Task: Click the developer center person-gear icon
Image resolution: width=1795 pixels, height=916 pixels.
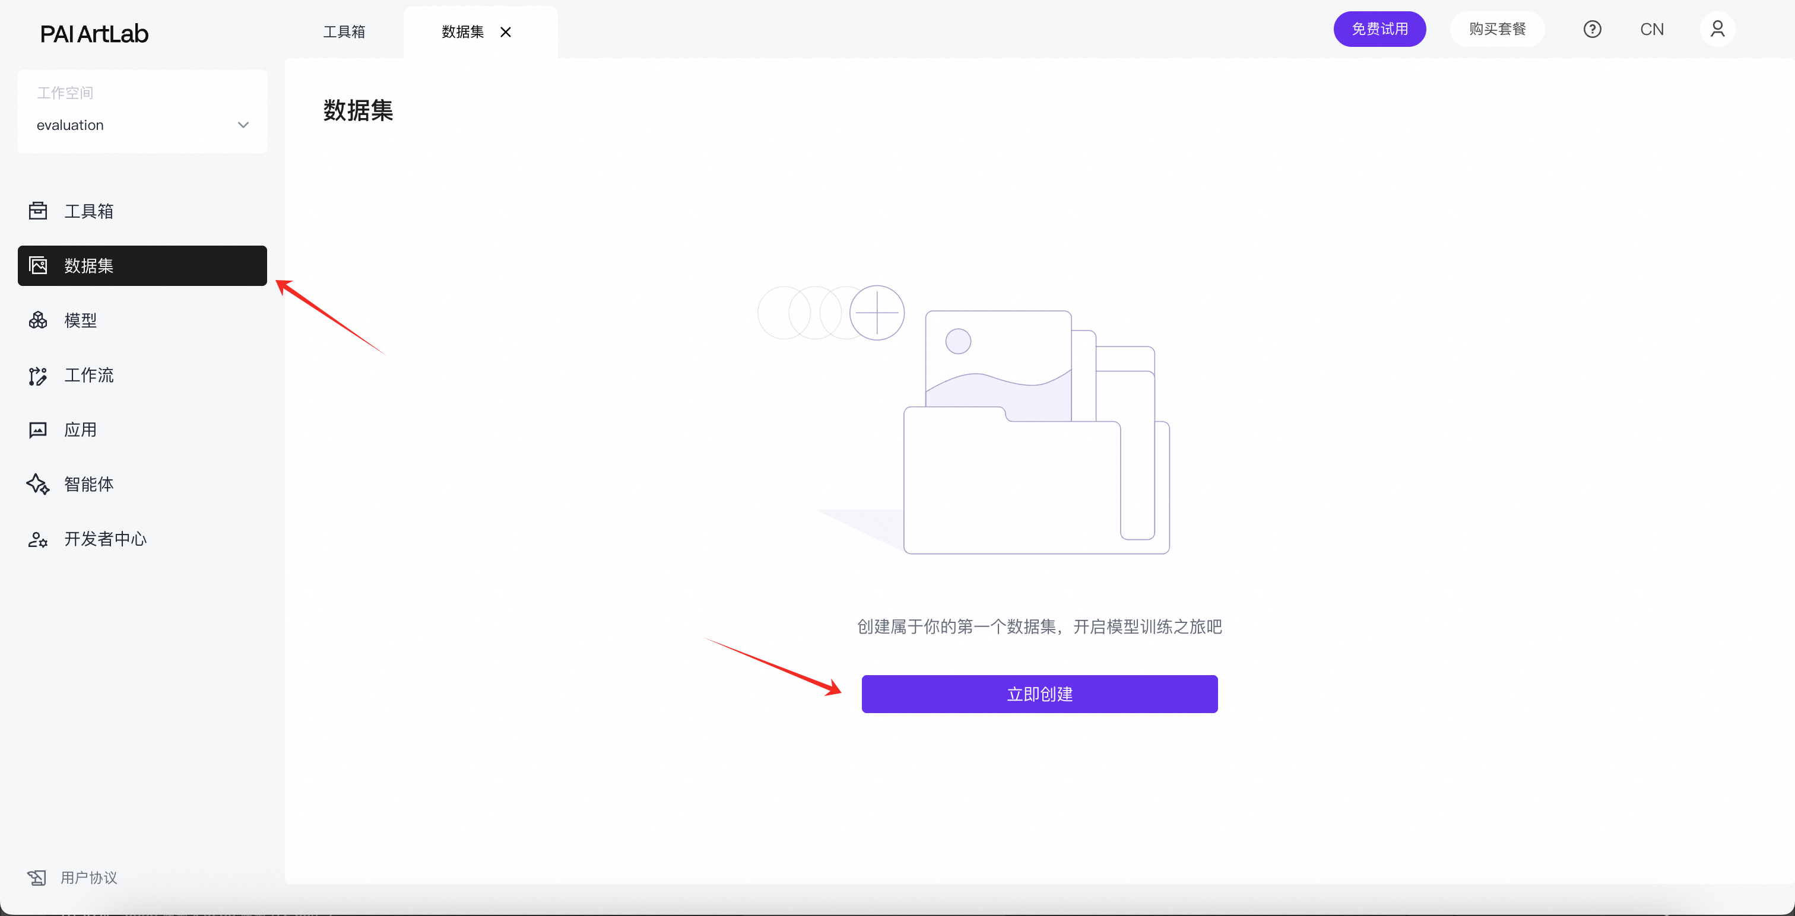Action: [x=37, y=539]
